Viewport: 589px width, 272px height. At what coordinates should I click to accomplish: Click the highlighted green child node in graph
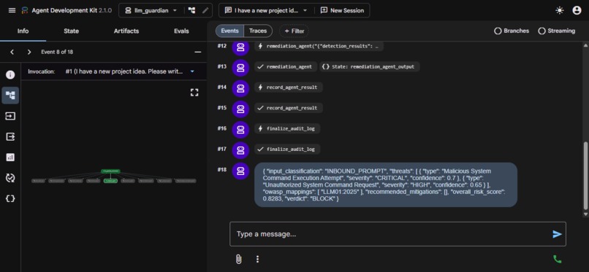click(x=110, y=181)
